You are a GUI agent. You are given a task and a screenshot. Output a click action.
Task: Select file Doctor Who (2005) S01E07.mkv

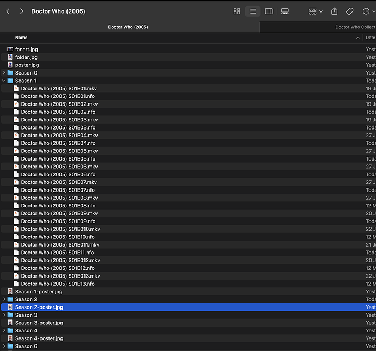[x=59, y=182]
